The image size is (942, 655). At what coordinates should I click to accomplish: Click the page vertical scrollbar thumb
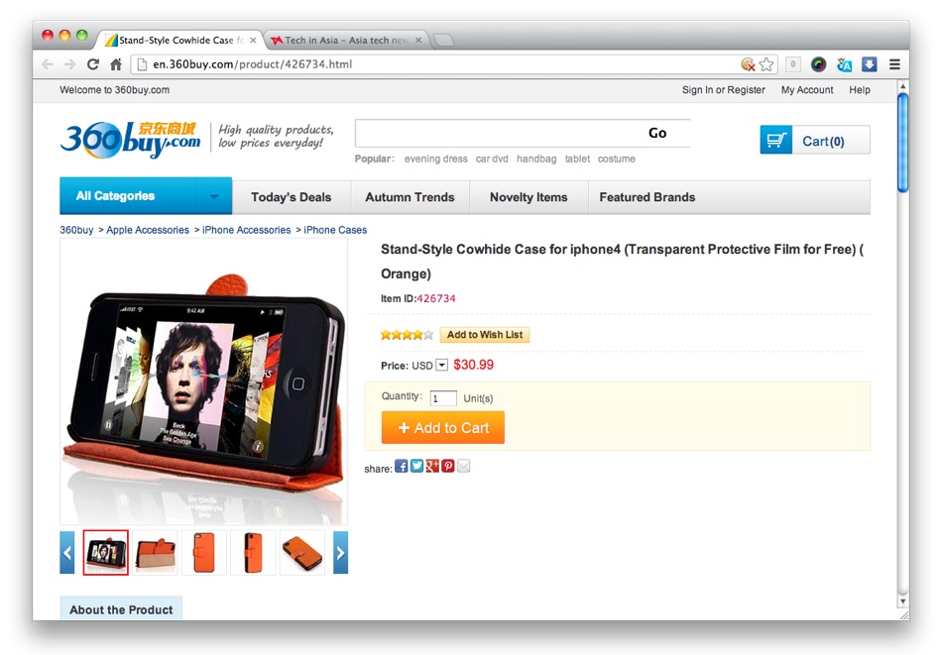click(902, 143)
